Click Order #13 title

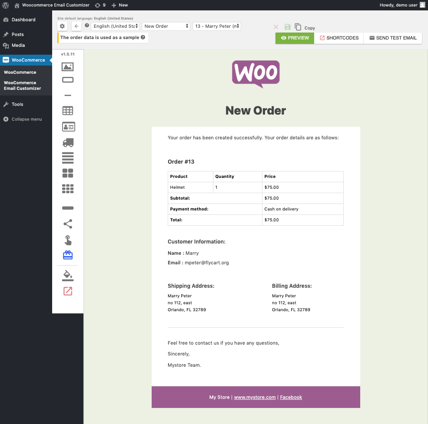181,162
